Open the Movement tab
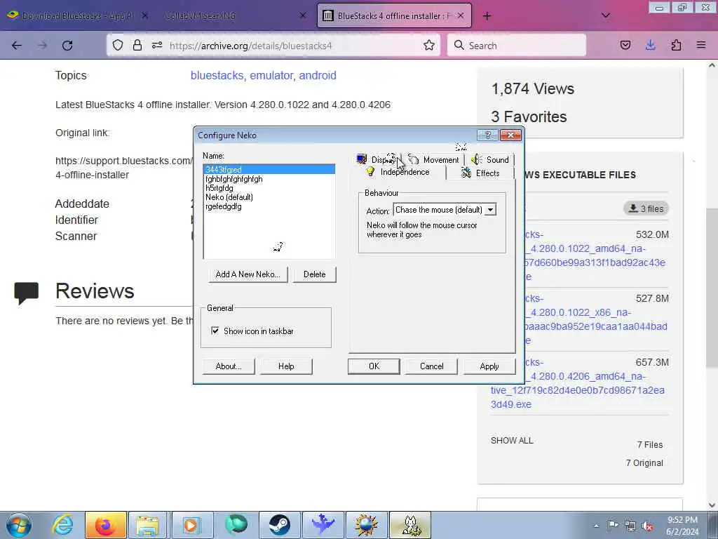This screenshot has width=718, height=539. click(x=433, y=159)
